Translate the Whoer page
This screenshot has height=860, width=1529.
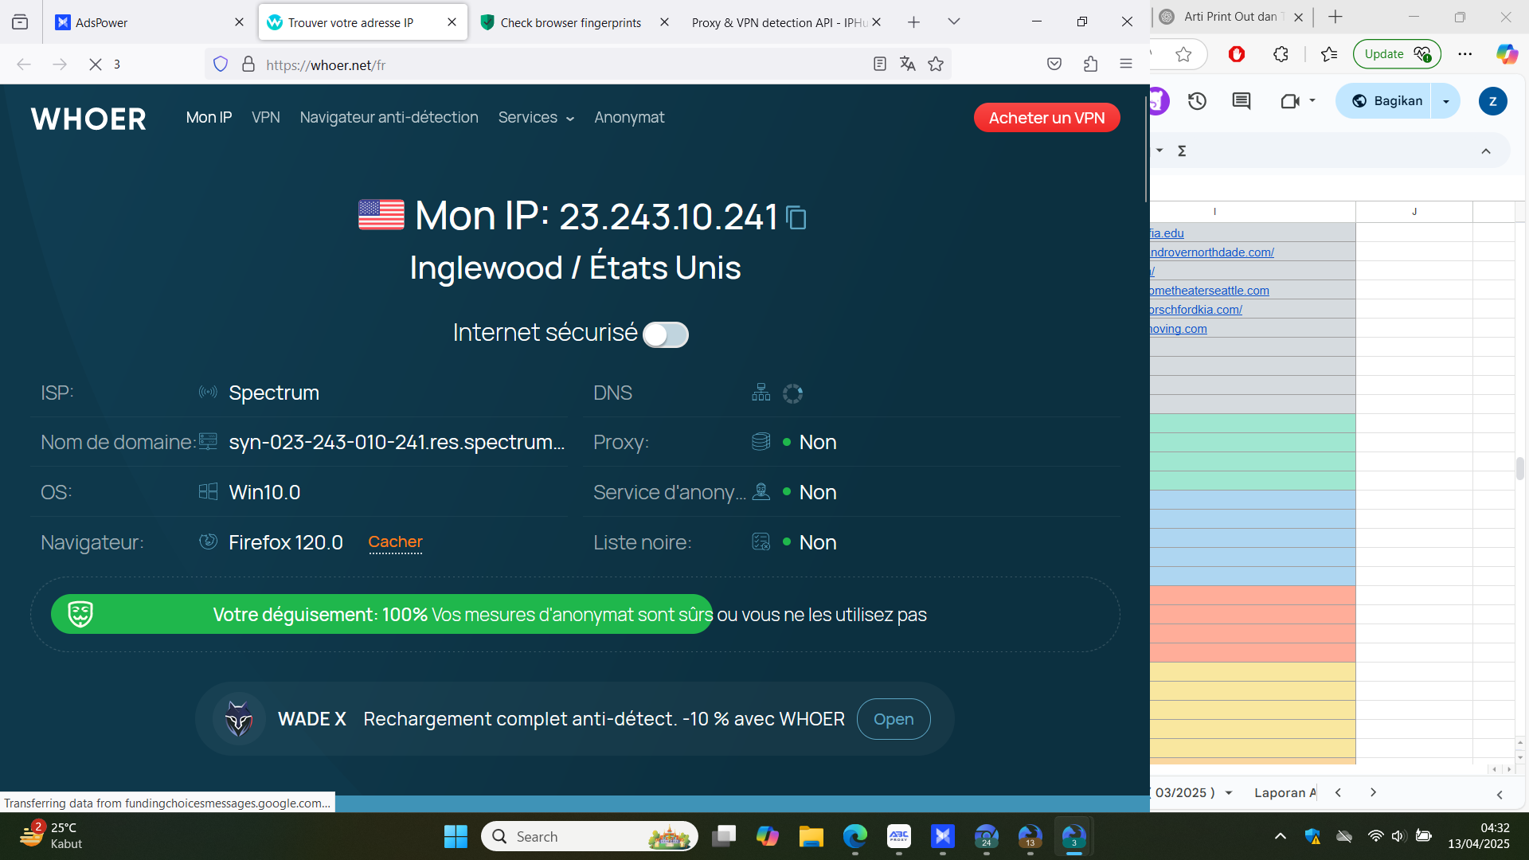point(908,64)
